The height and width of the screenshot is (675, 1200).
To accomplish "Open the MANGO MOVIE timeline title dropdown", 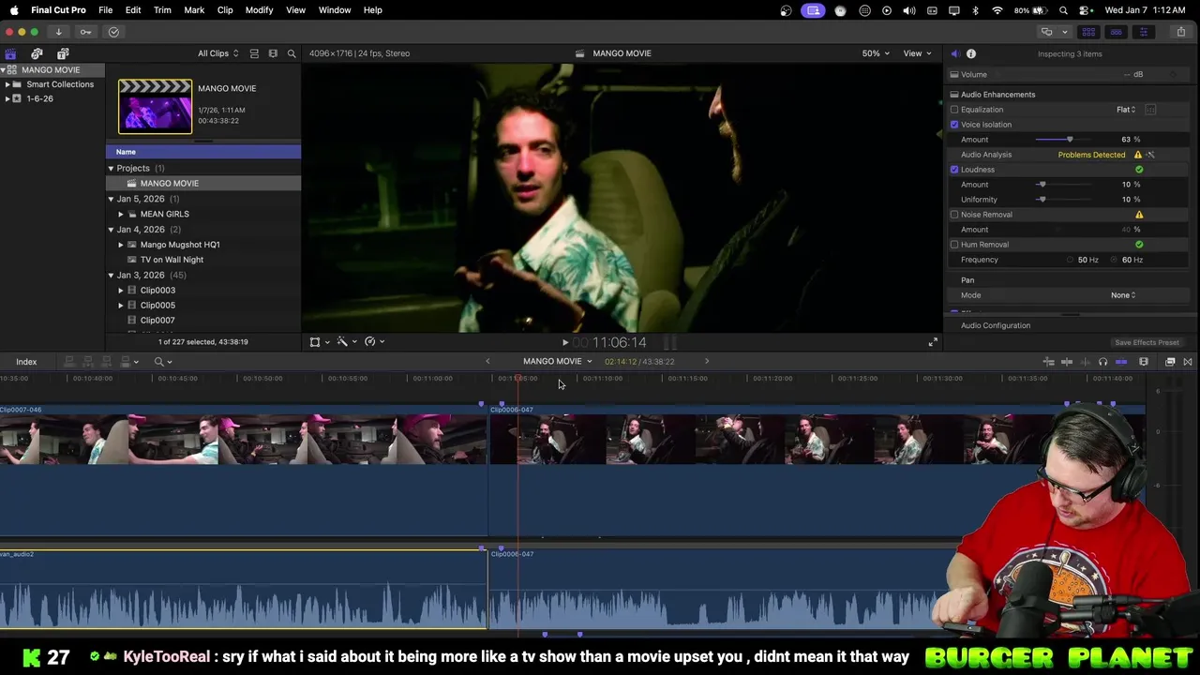I will 558,362.
